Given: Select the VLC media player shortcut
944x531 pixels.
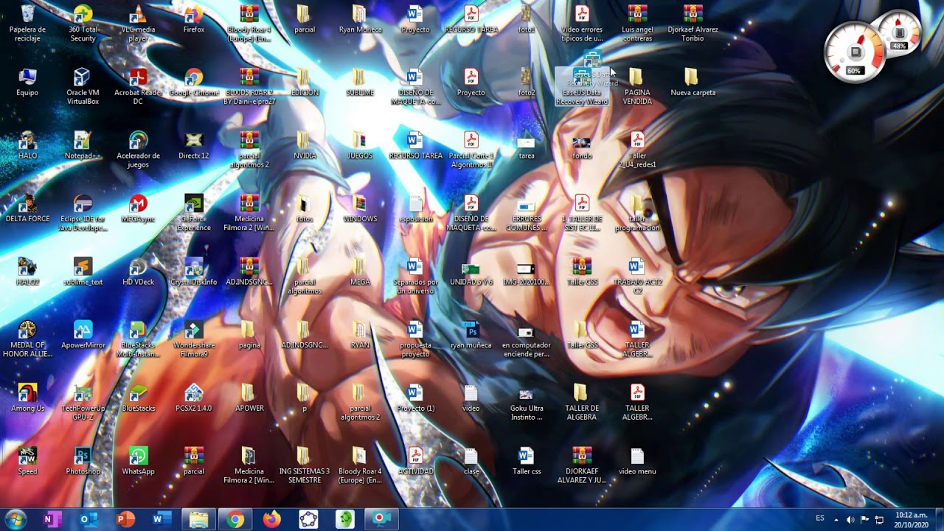Looking at the screenshot, I should pos(138,22).
